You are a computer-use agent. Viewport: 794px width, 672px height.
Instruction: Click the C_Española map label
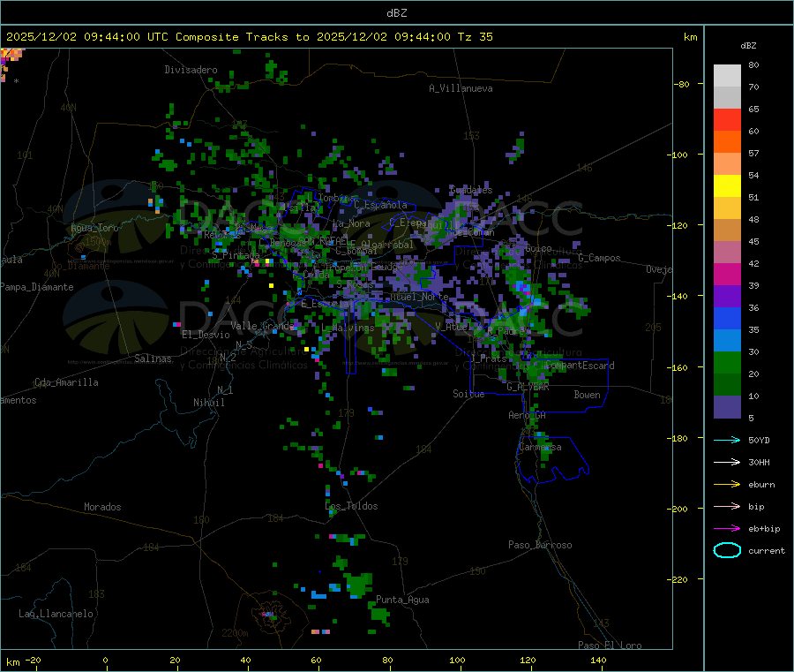[380, 205]
